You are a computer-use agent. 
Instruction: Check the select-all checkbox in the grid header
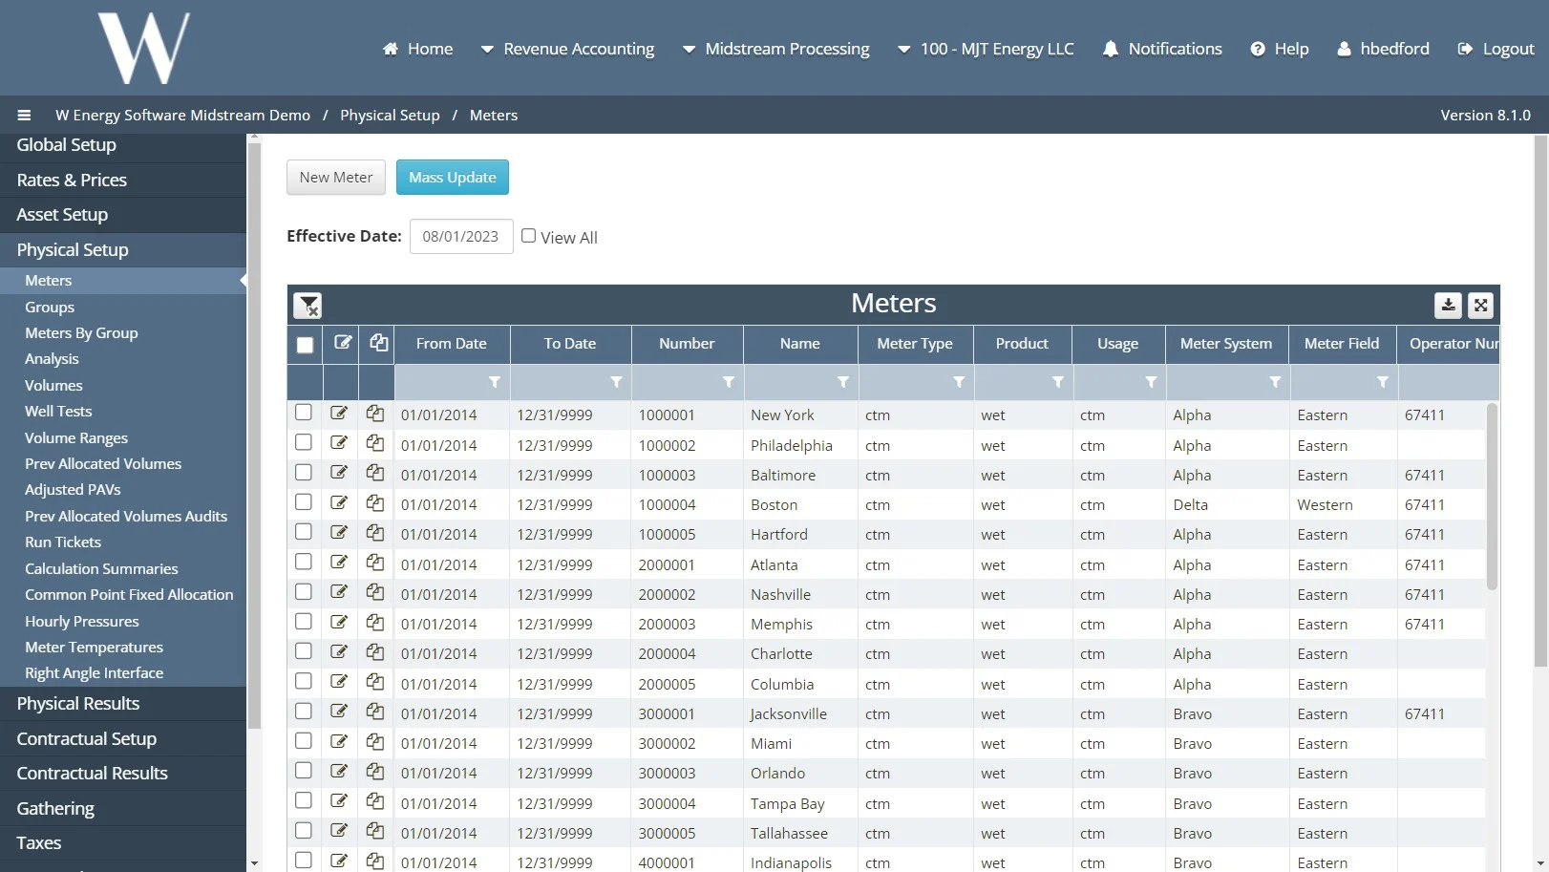coord(304,345)
